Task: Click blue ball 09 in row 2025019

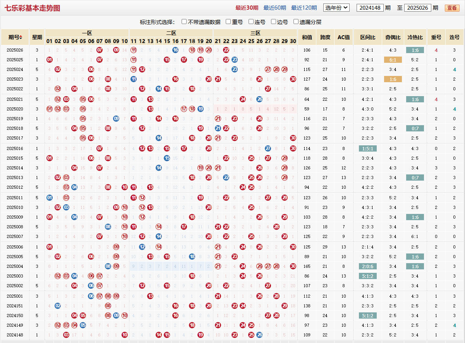Action: (116, 119)
